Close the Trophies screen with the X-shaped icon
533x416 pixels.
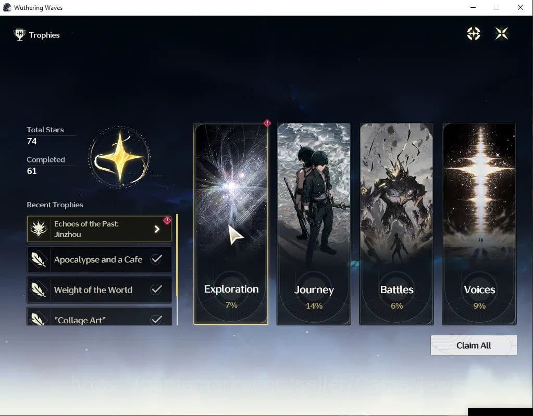click(502, 33)
